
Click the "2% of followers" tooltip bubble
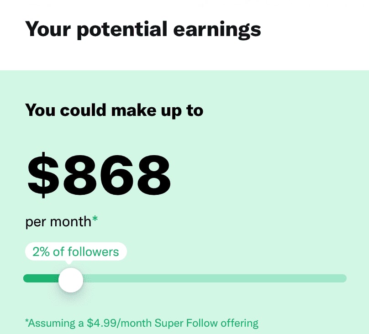pos(76,251)
